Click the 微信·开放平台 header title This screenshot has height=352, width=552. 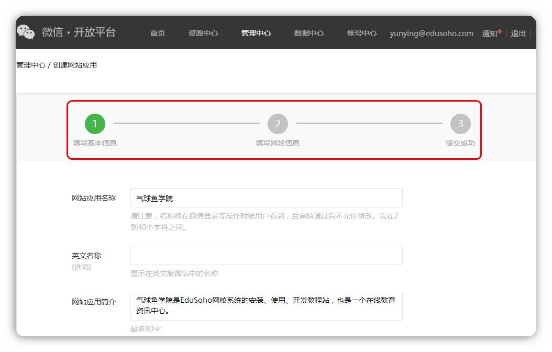pyautogui.click(x=79, y=32)
